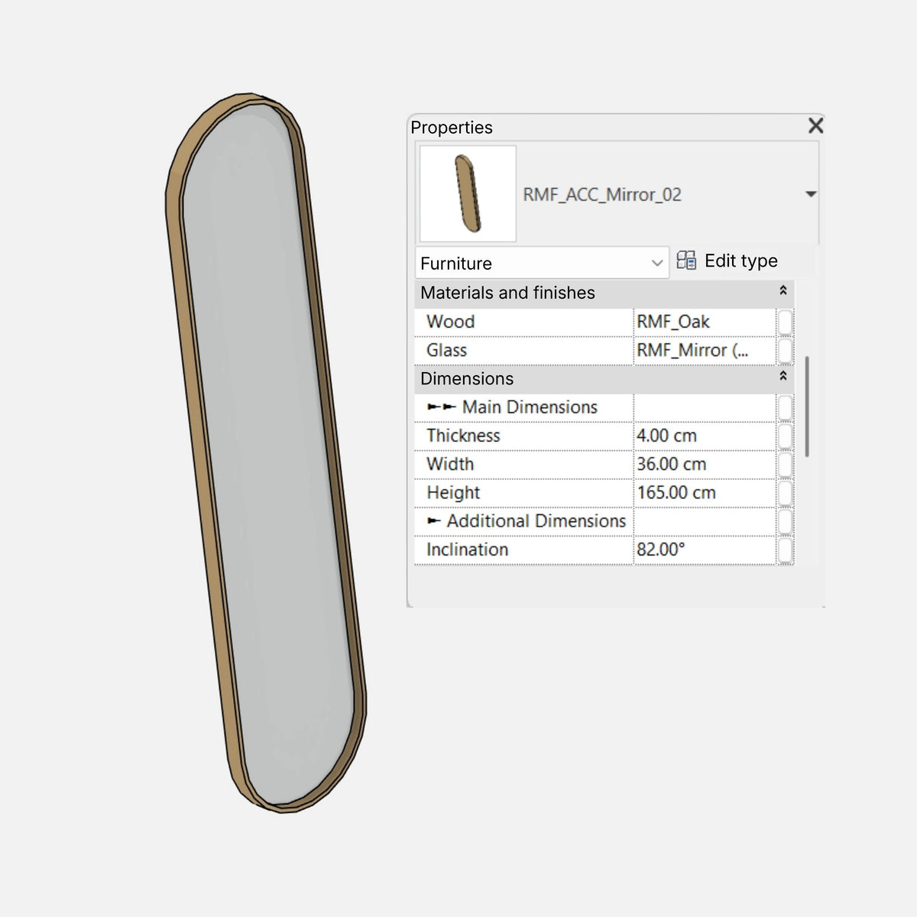Edit the Inclination value 82.00°
This screenshot has width=917, height=917.
[x=705, y=550]
